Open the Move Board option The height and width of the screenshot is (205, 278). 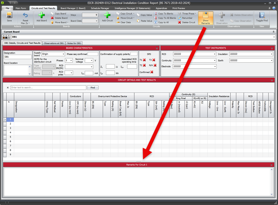(59, 22)
